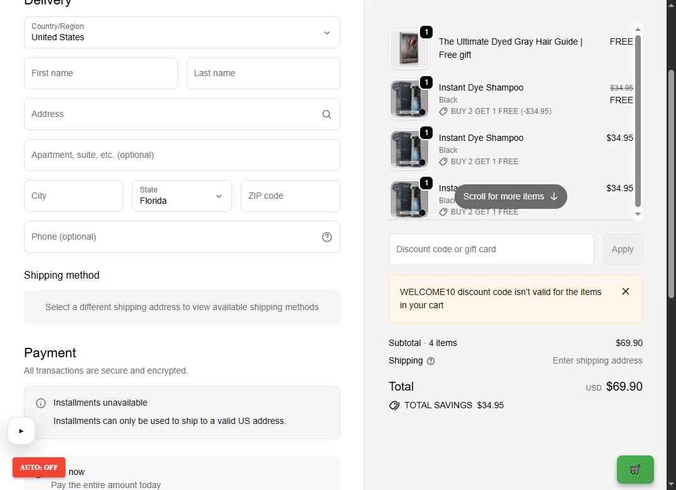The width and height of the screenshot is (676, 490).
Task: Click the Payment section heading
Action: (x=50, y=353)
